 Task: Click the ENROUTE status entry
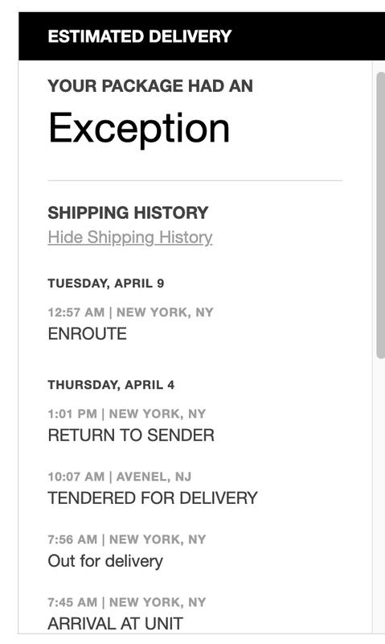coord(88,333)
